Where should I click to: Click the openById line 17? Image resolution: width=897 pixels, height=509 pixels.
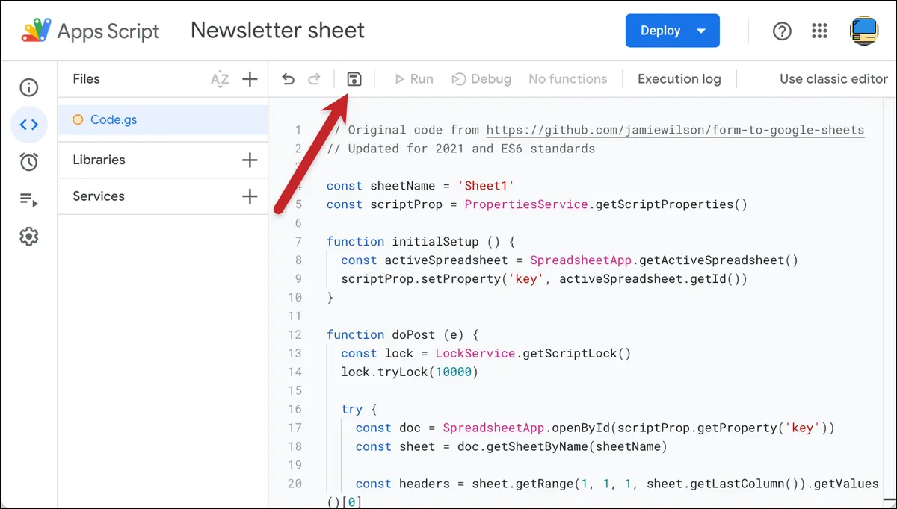coord(595,428)
